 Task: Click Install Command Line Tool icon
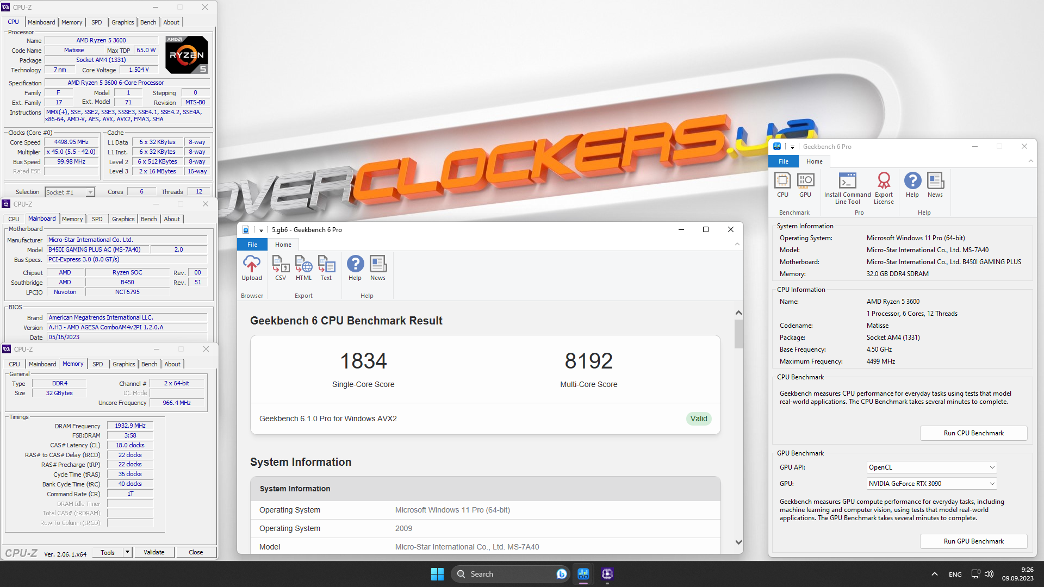coord(847,188)
